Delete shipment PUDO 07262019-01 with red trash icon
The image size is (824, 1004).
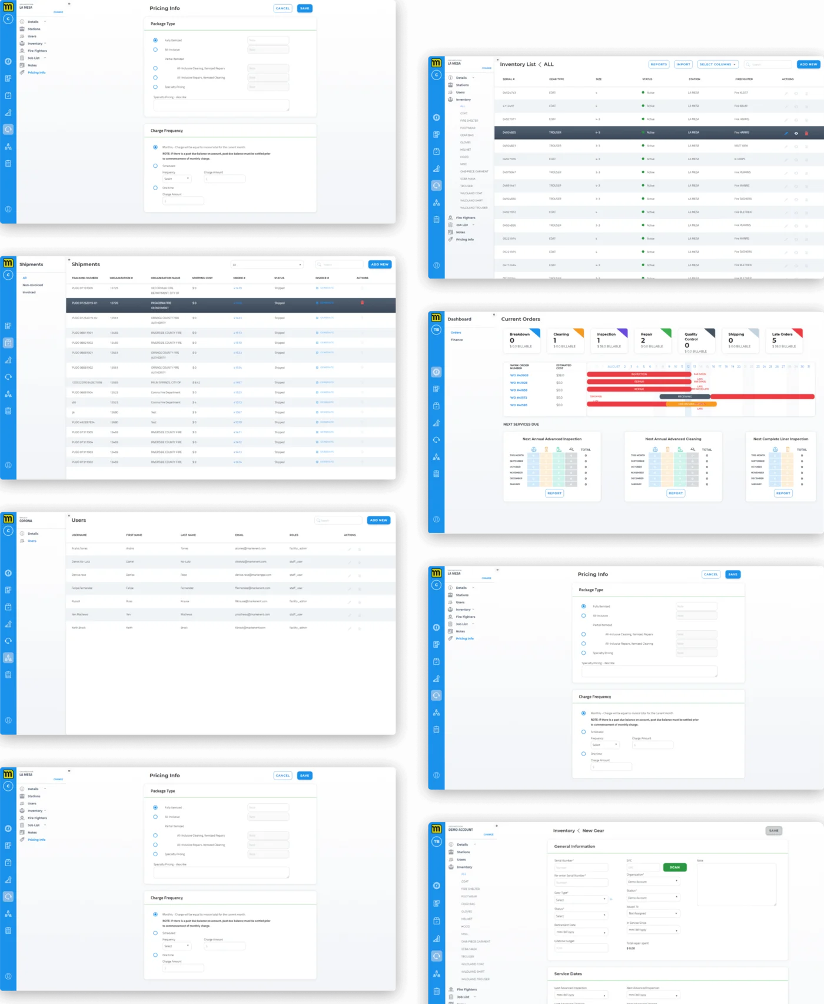[362, 303]
